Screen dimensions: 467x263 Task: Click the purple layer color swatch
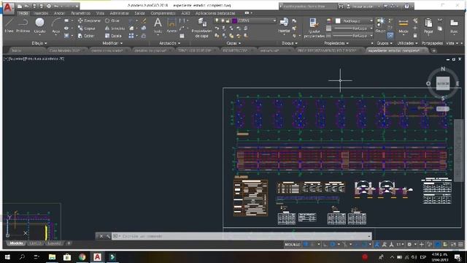click(x=234, y=20)
